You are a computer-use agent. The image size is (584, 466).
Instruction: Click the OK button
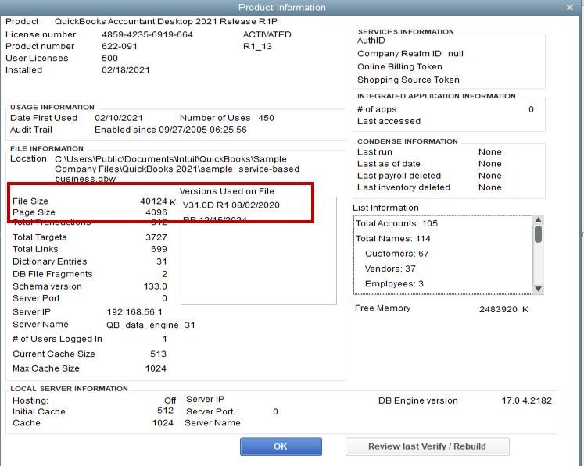click(x=281, y=446)
